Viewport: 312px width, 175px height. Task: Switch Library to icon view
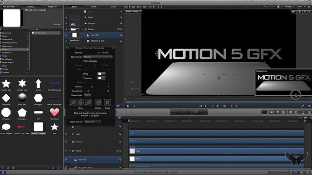(x=53, y=168)
